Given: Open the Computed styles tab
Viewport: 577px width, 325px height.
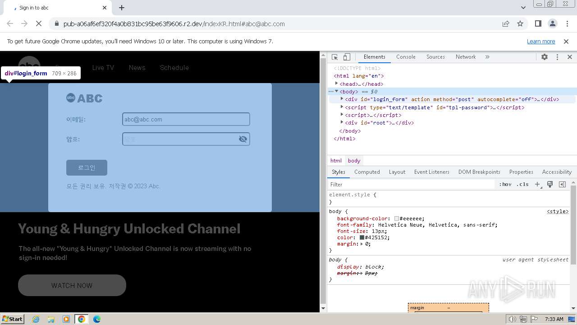Looking at the screenshot, I should point(367,172).
